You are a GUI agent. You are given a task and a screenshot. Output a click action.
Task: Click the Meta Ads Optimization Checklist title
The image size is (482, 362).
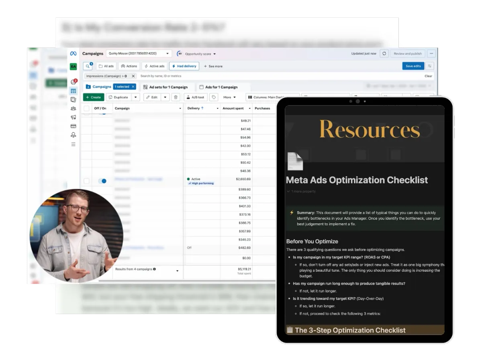click(x=357, y=180)
